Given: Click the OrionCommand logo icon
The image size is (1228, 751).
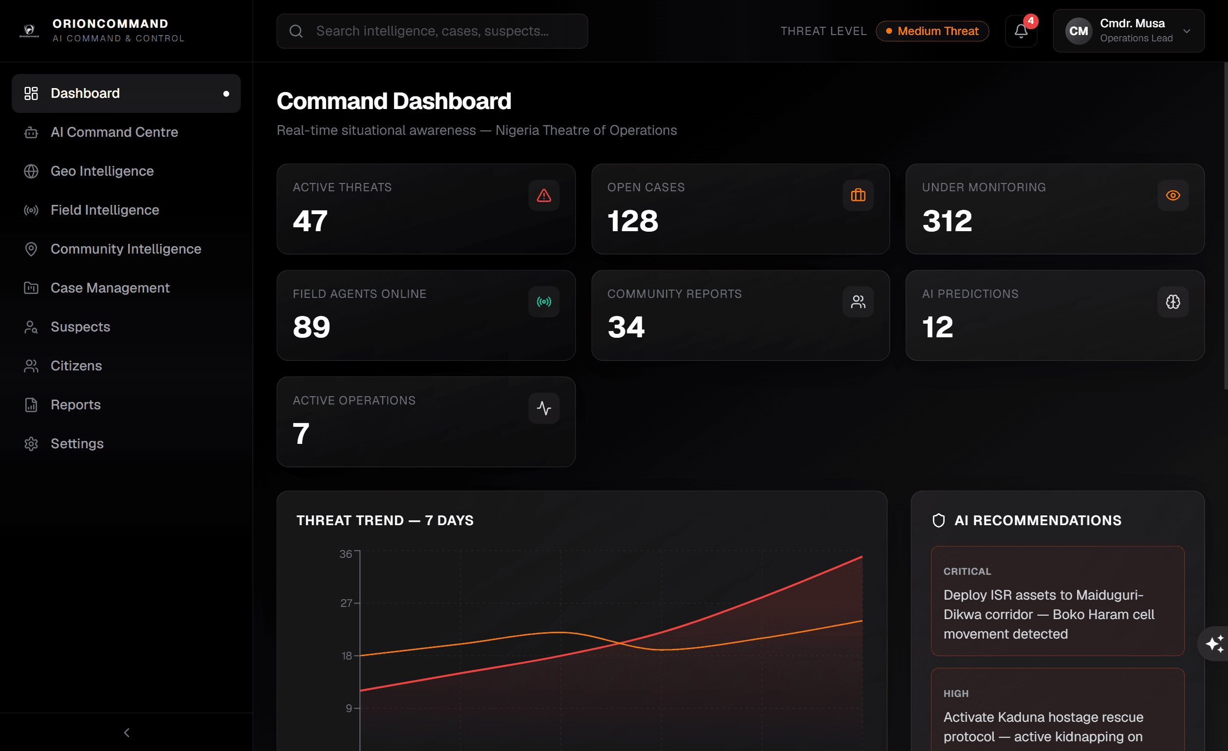Looking at the screenshot, I should point(29,31).
